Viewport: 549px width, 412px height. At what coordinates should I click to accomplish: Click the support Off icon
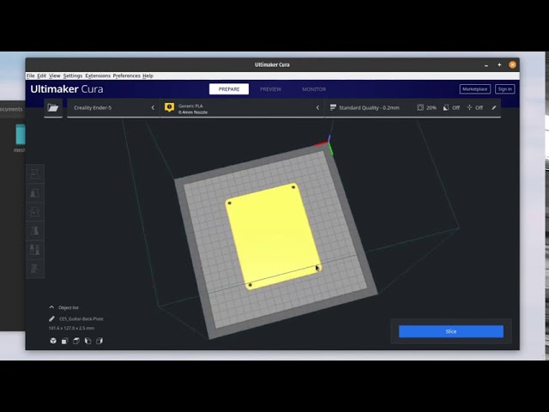446,107
